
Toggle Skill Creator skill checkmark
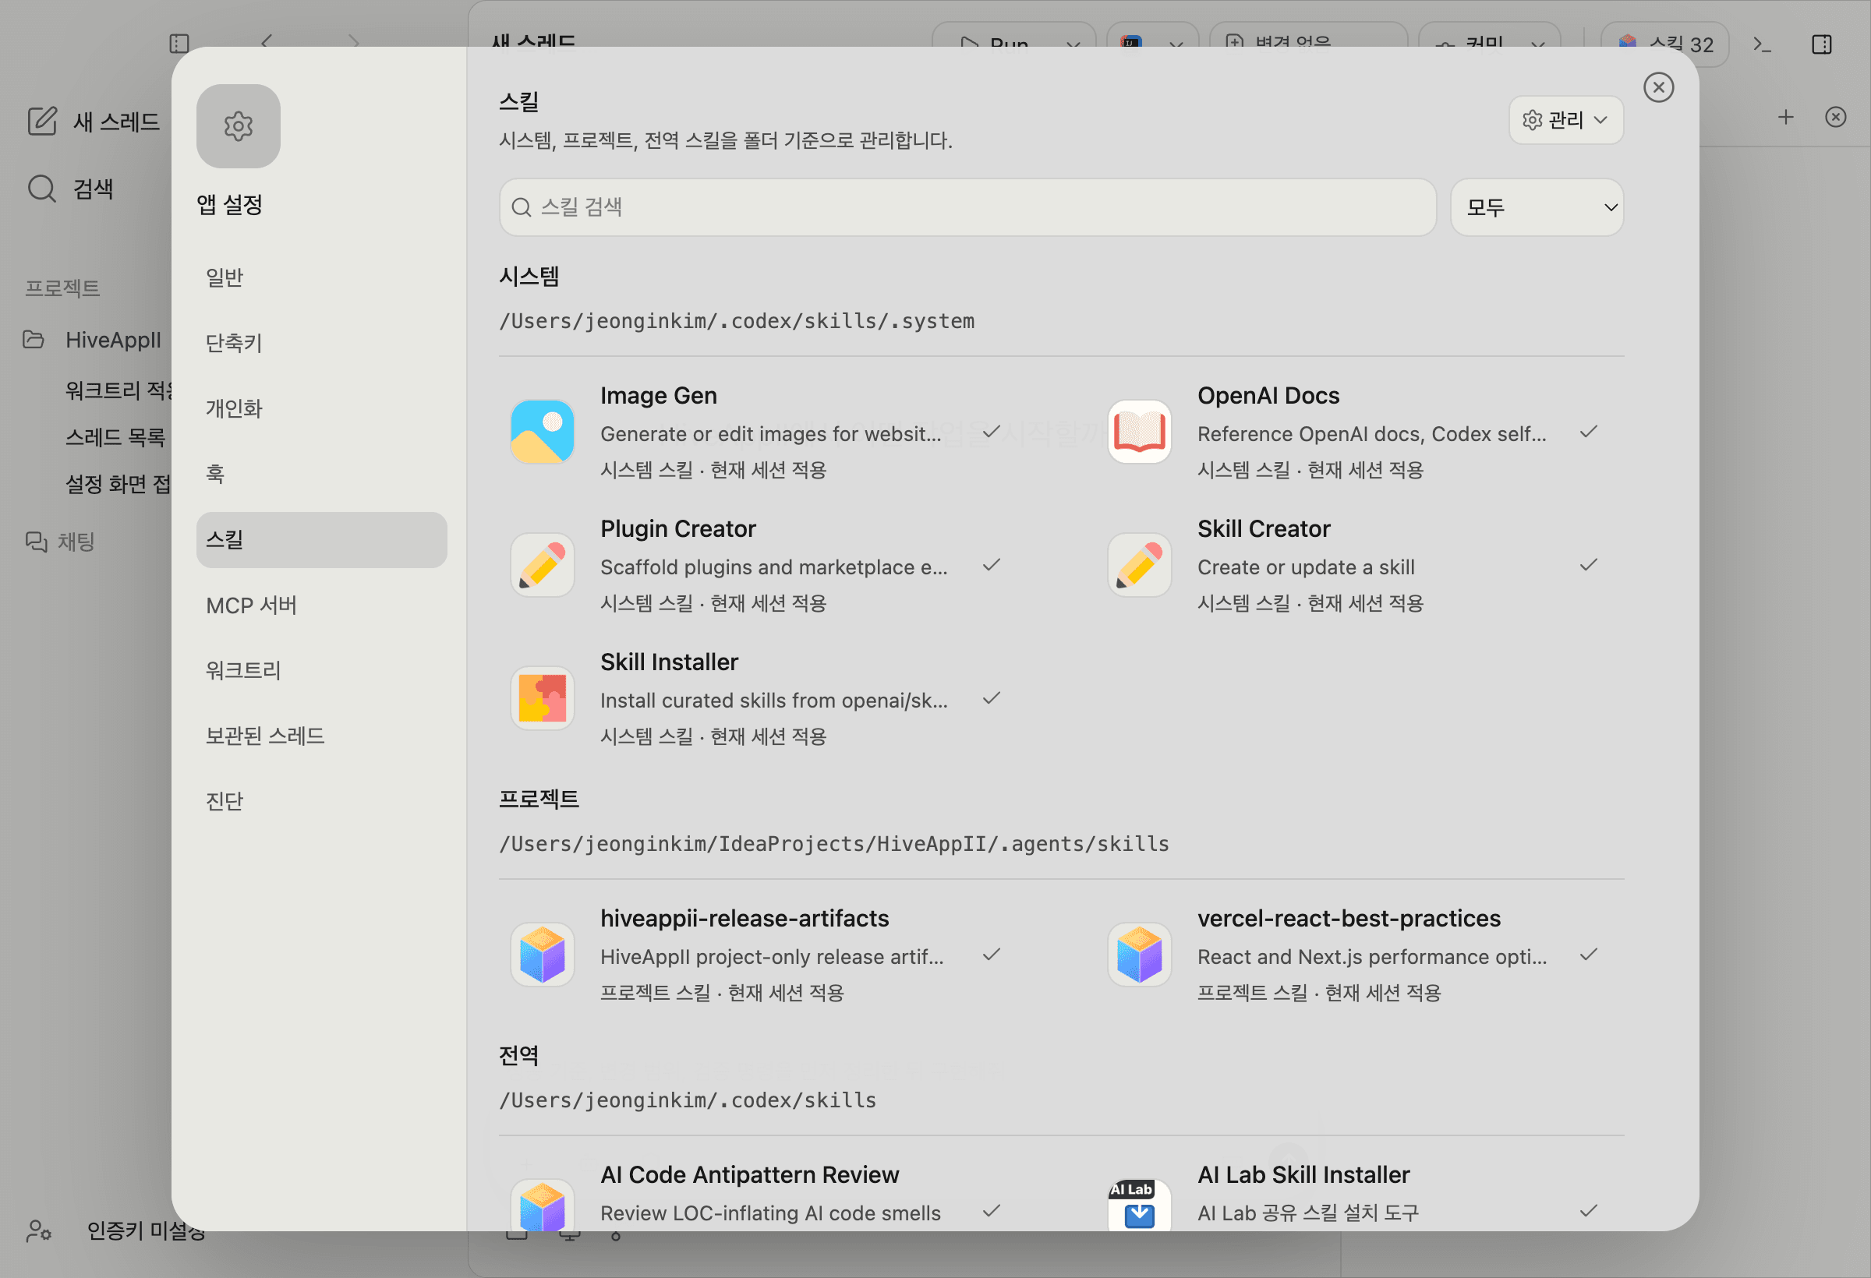click(1589, 565)
